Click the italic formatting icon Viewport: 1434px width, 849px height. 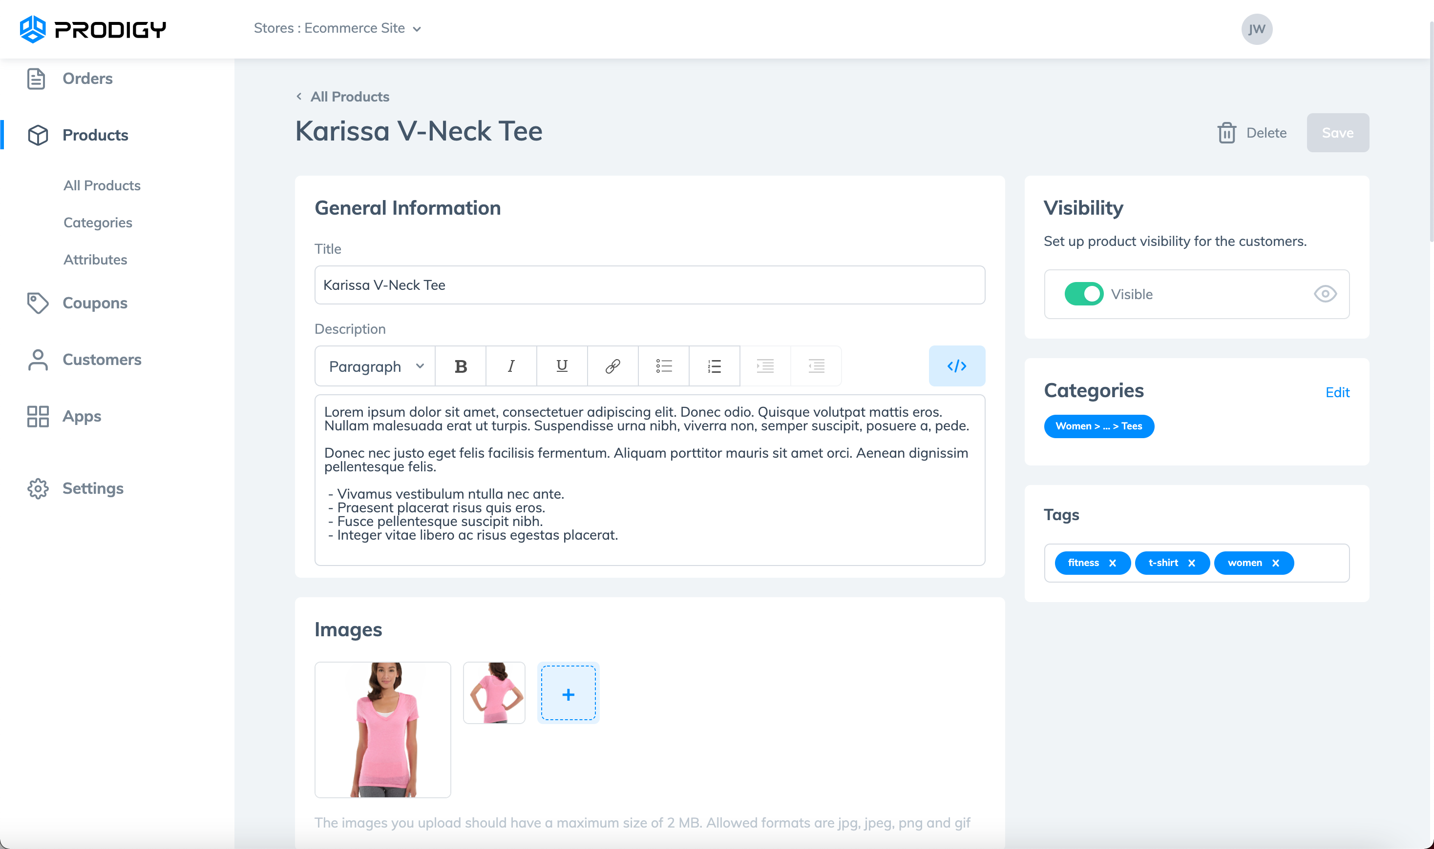(x=511, y=366)
